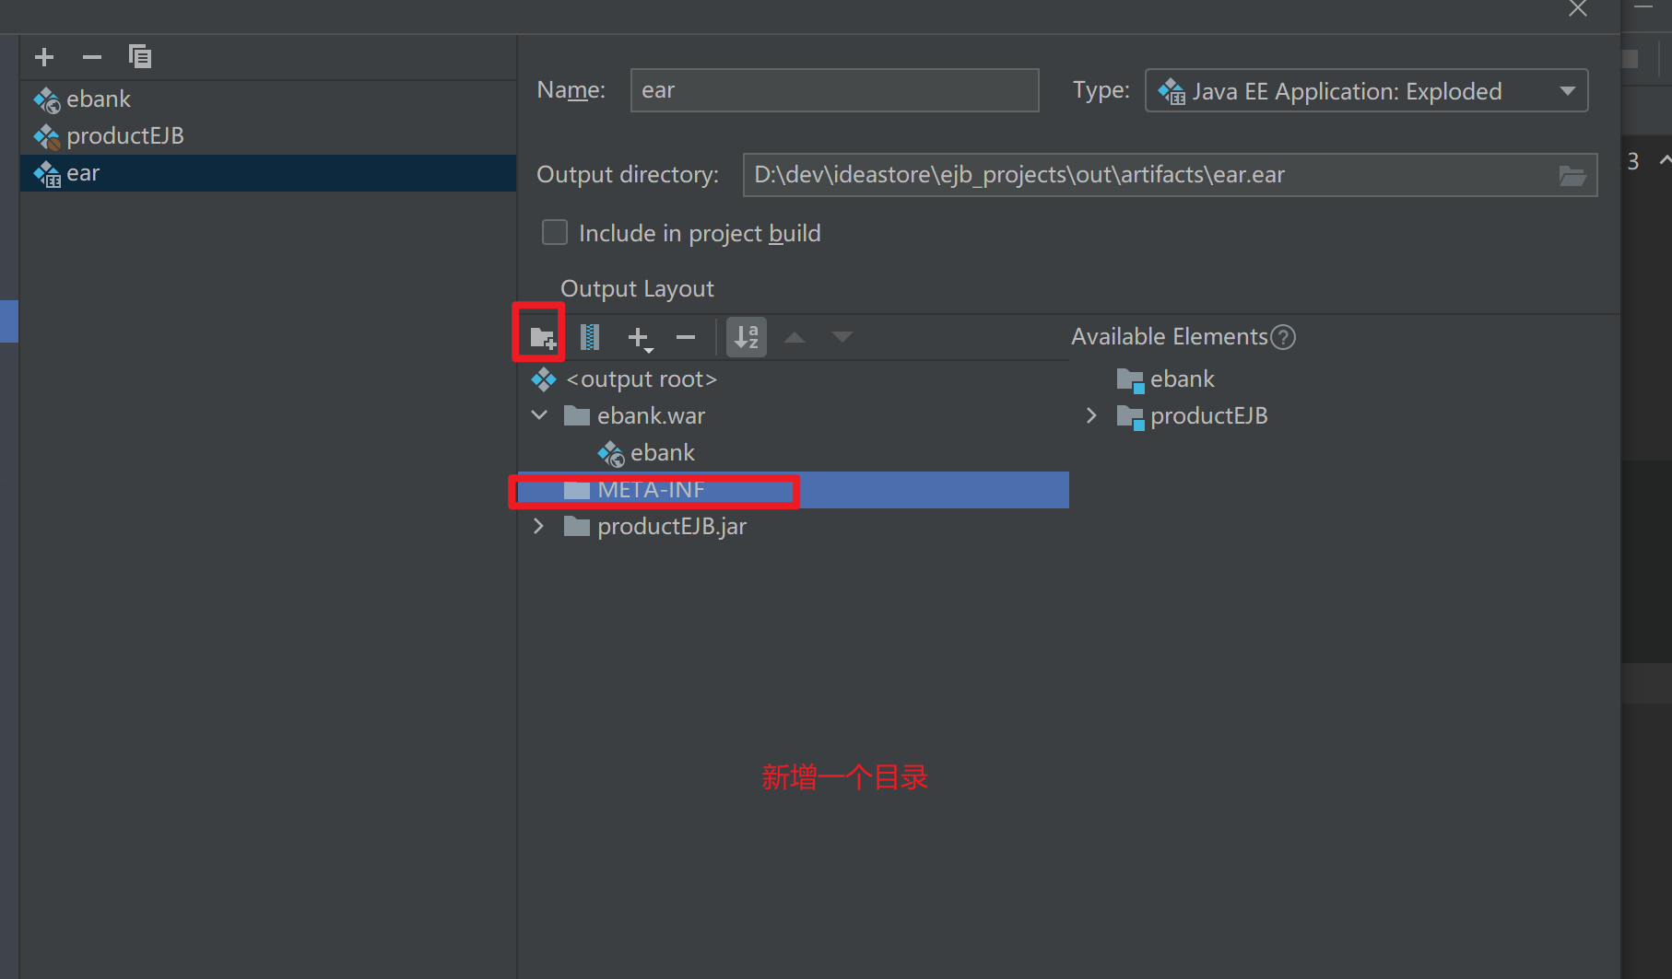Move layout element down arrow

click(x=842, y=337)
